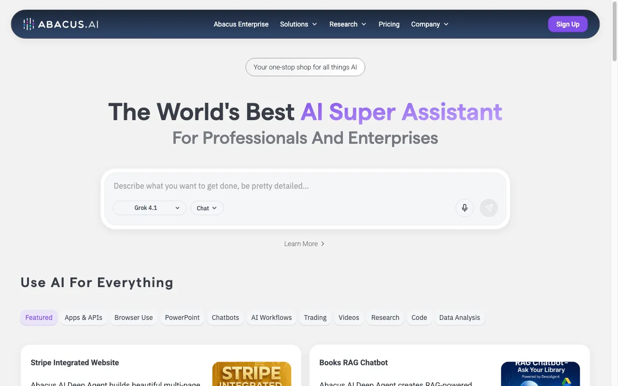Click the microphone voice input icon
This screenshot has height=386, width=618.
click(464, 208)
